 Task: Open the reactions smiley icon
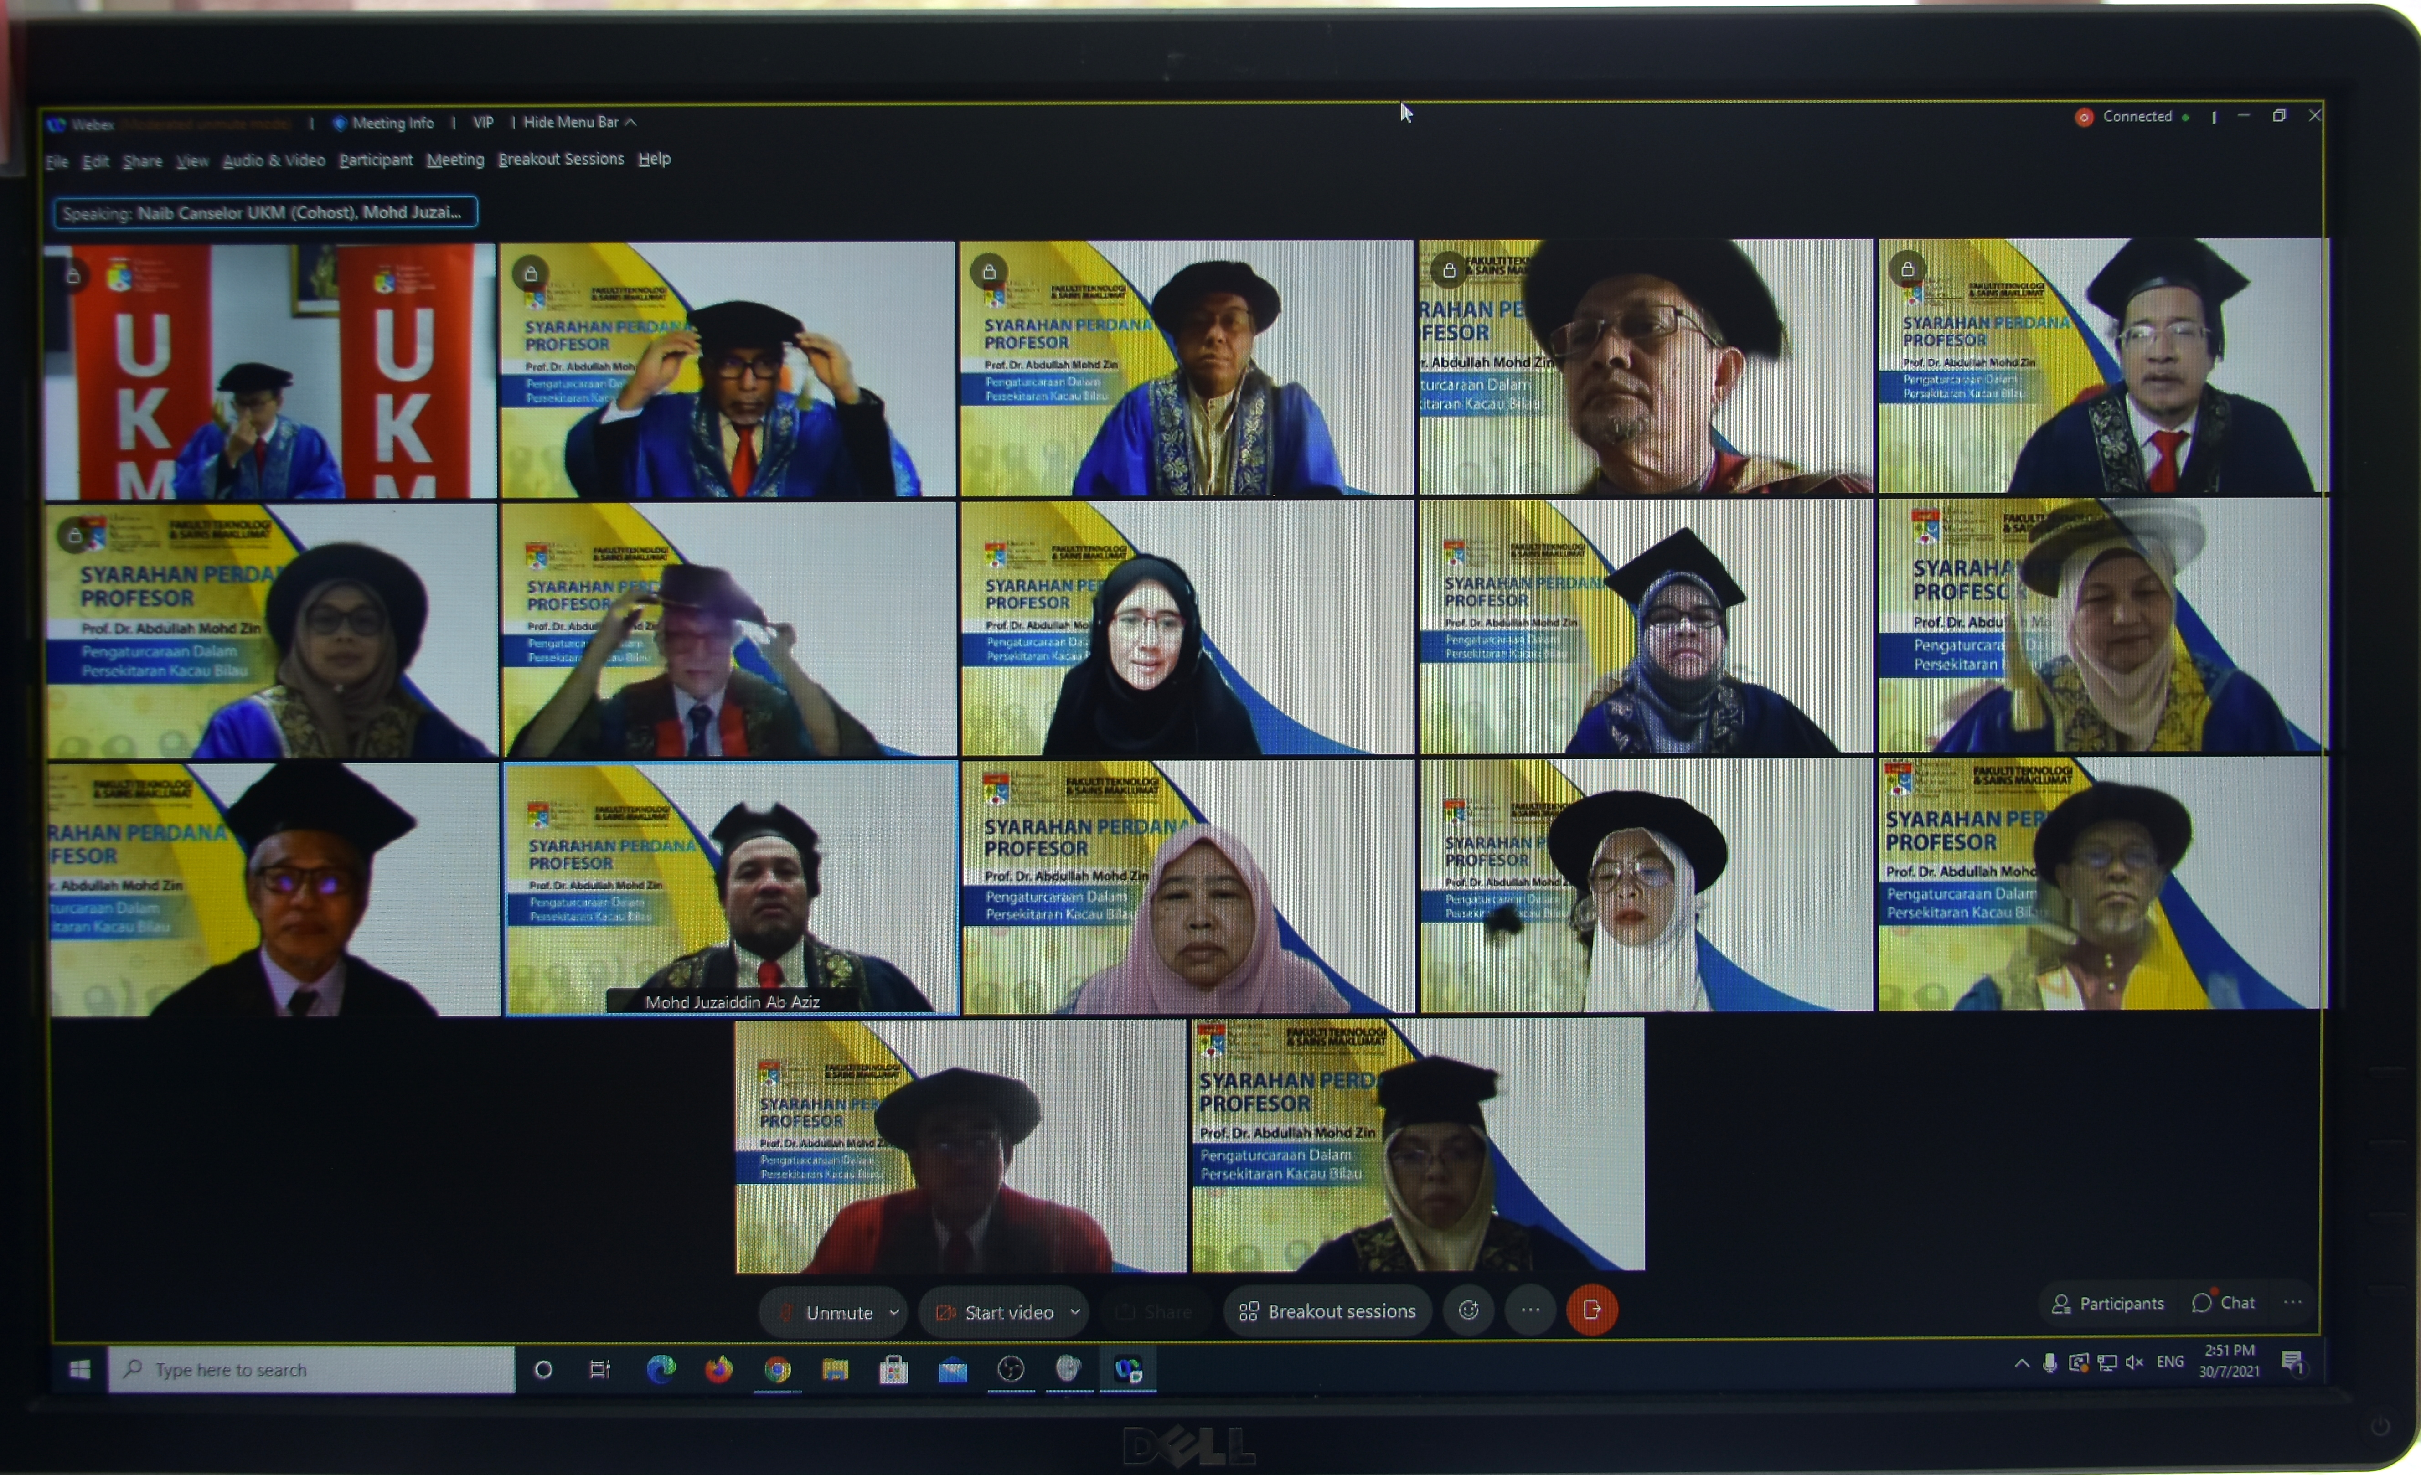tap(1469, 1310)
